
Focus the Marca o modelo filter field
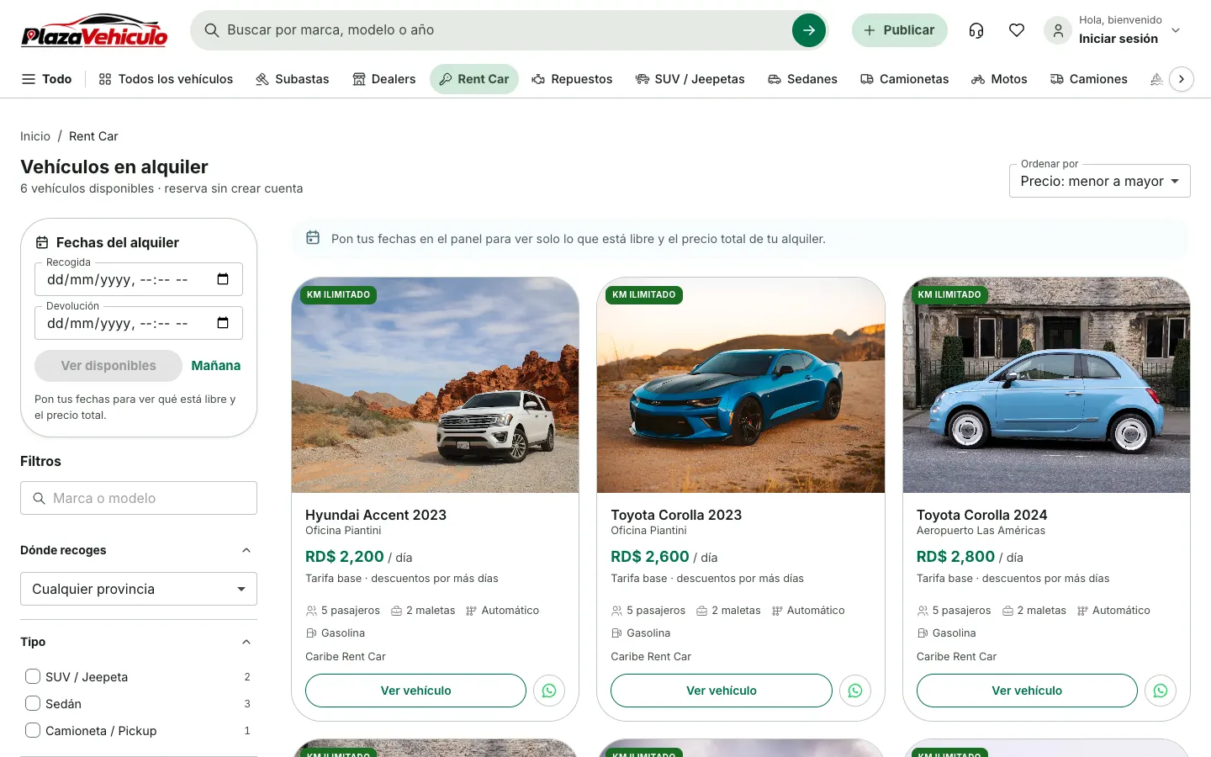pos(139,498)
